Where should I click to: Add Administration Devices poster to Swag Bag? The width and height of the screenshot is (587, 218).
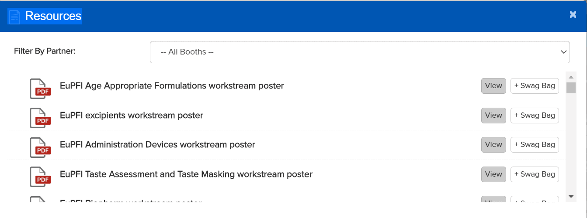pos(535,145)
